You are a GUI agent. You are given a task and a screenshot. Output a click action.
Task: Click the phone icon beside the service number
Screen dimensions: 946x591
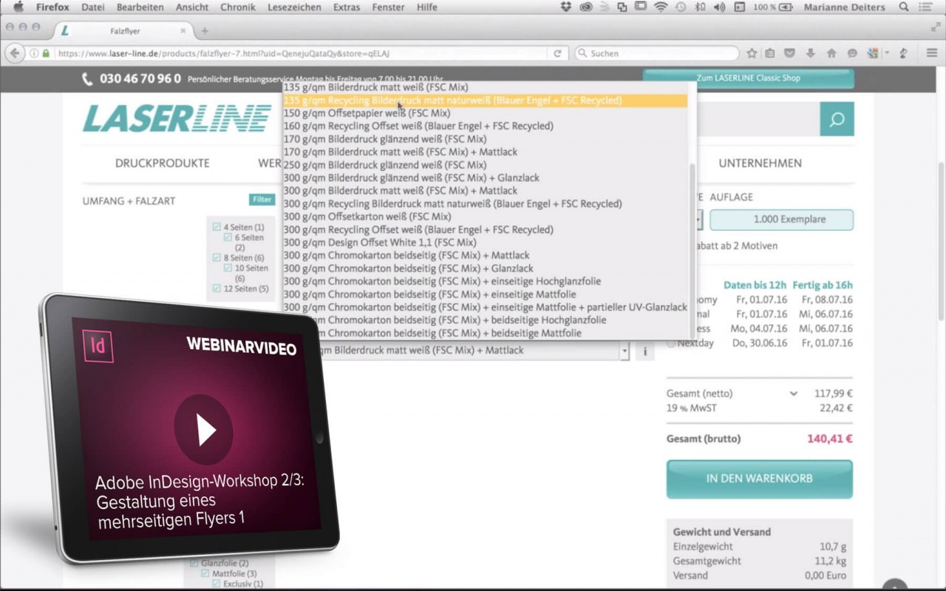[88, 78]
